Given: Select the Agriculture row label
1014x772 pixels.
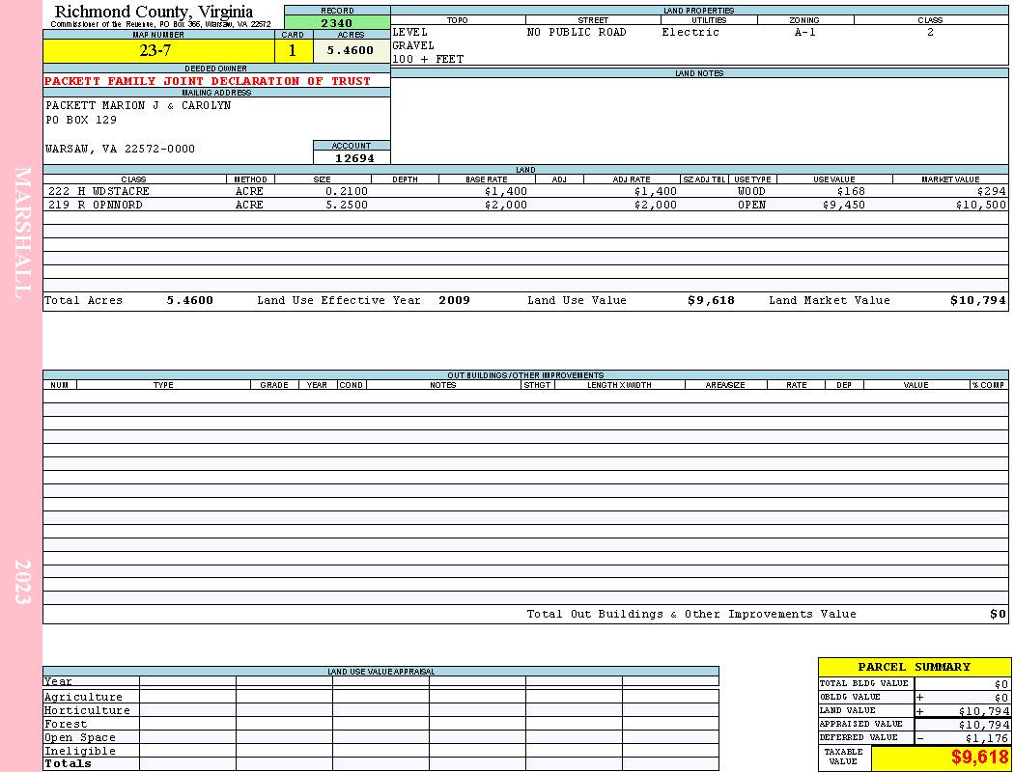Looking at the screenshot, I should click(x=83, y=697).
